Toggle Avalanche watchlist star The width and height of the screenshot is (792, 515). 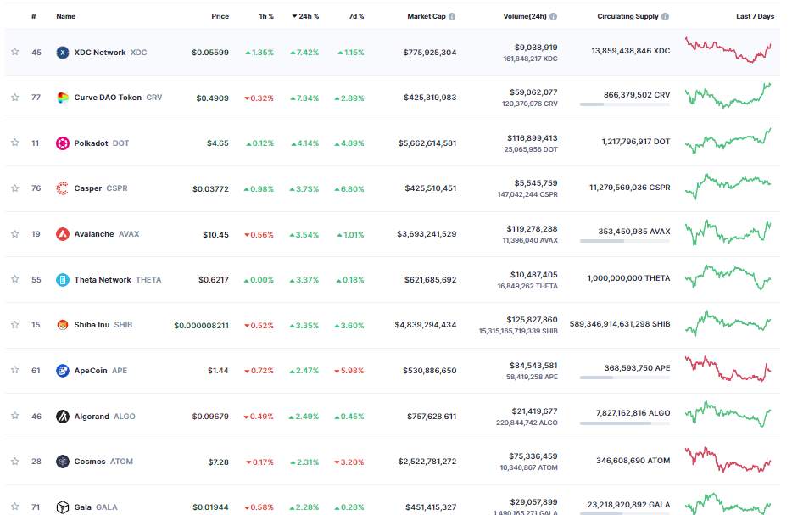click(15, 234)
